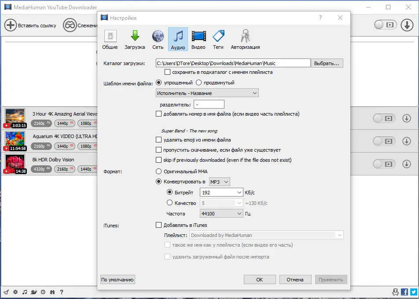This screenshot has height=299, width=419.
Task: Click the разделитель separator input field
Action: coord(209,104)
